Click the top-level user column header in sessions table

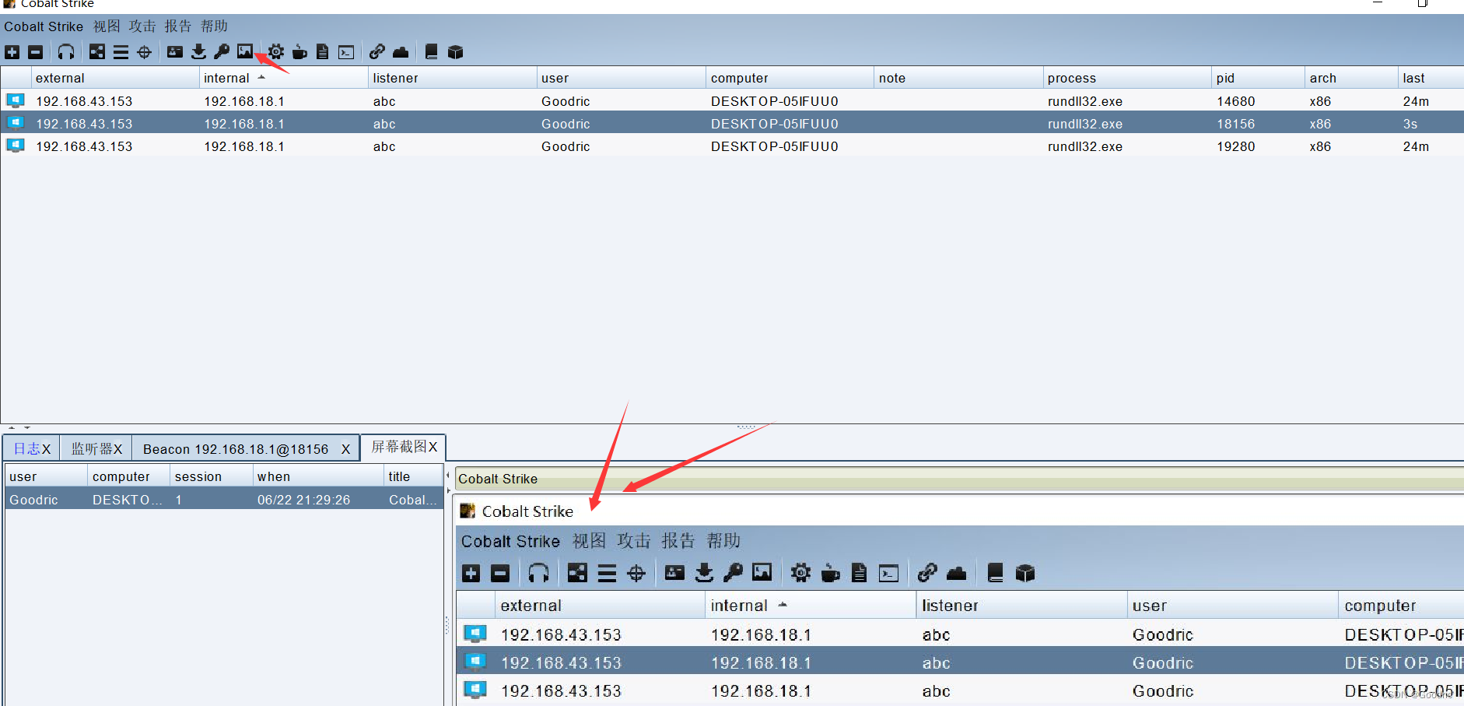(x=621, y=78)
